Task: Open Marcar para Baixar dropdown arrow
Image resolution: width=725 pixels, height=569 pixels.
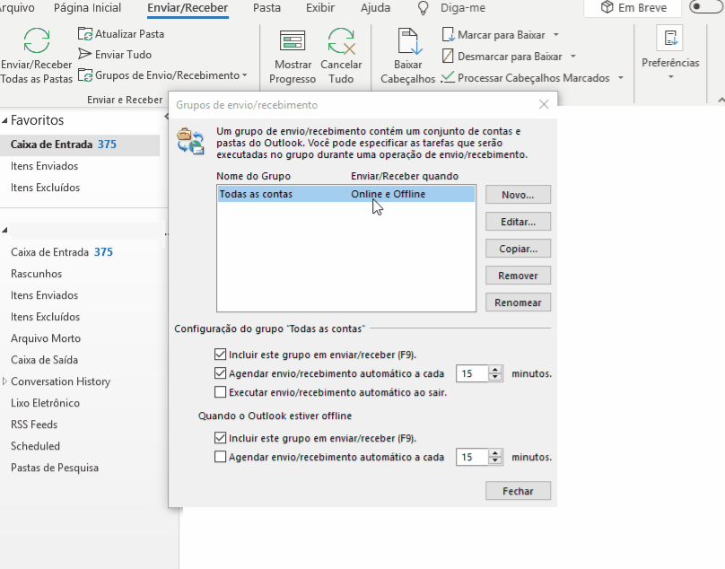Action: click(x=556, y=35)
